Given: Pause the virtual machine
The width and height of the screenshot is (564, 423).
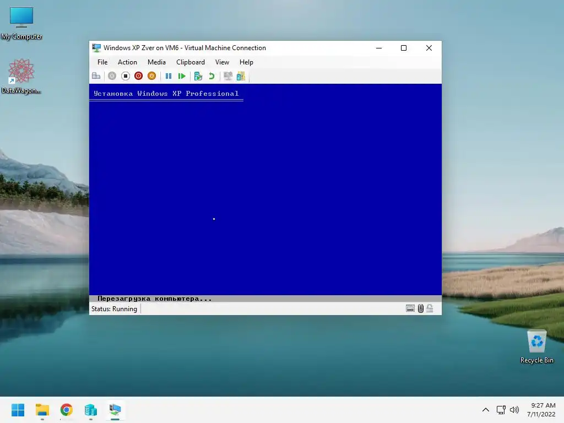Looking at the screenshot, I should pos(169,76).
